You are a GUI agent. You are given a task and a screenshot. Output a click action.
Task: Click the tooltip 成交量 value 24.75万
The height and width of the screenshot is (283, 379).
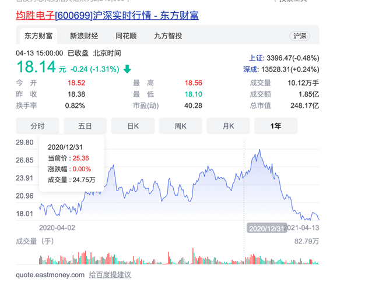[84, 180]
